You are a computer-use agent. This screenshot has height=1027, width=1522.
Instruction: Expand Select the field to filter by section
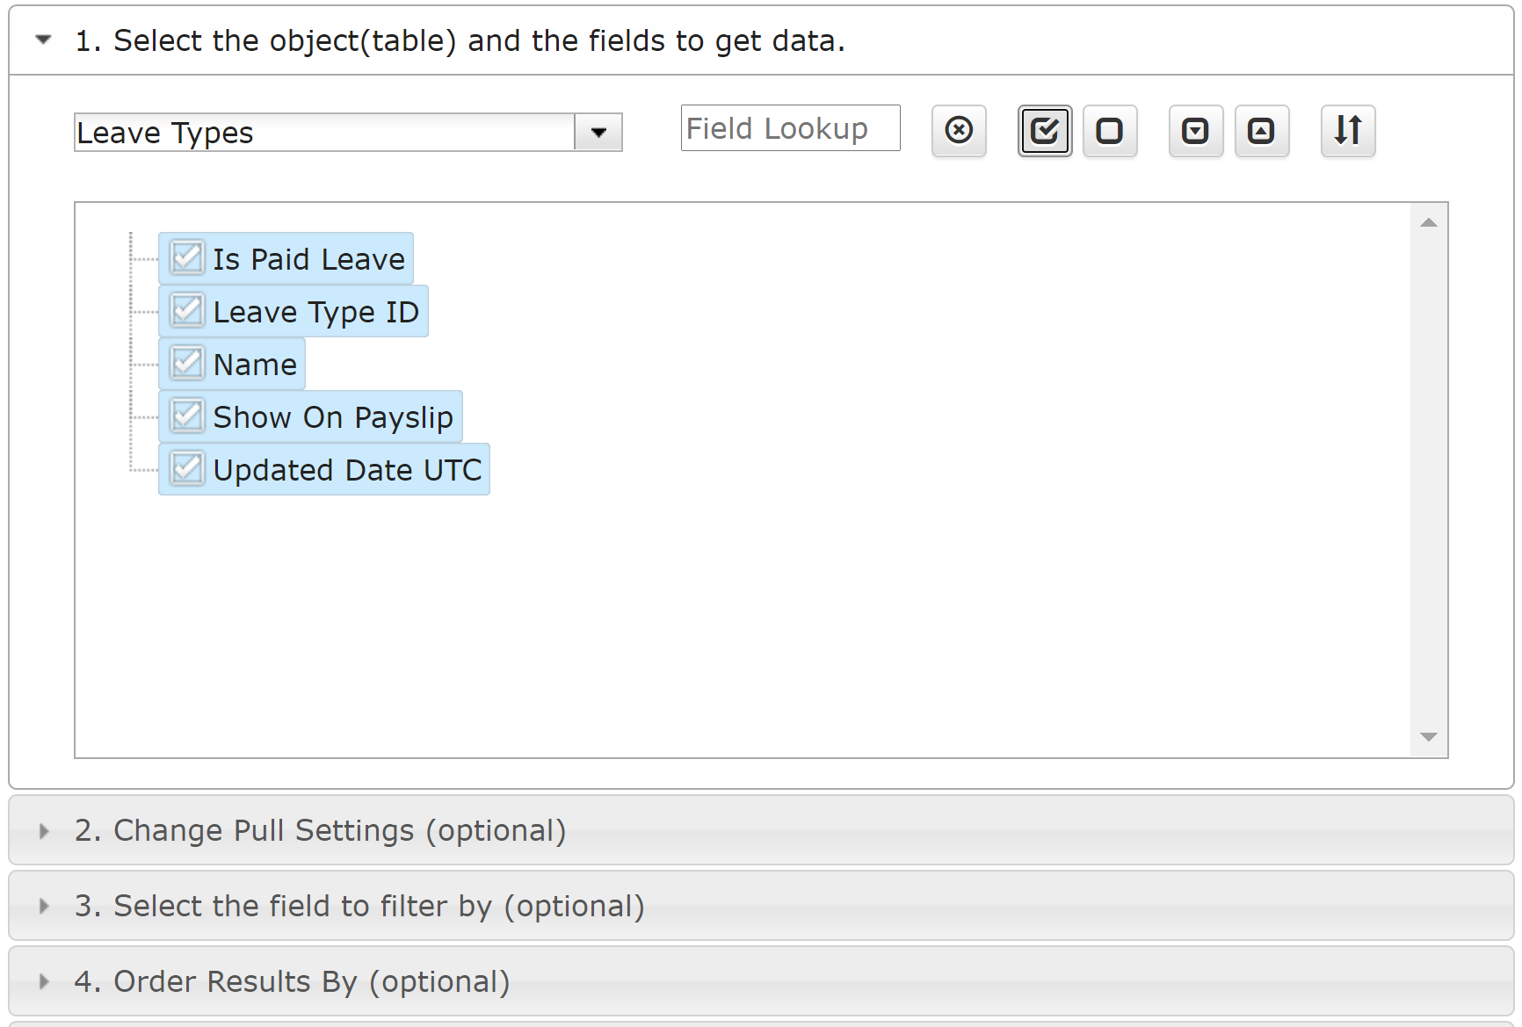761,906
